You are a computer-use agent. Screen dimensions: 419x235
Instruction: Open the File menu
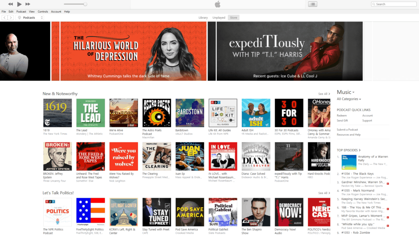point(4,11)
